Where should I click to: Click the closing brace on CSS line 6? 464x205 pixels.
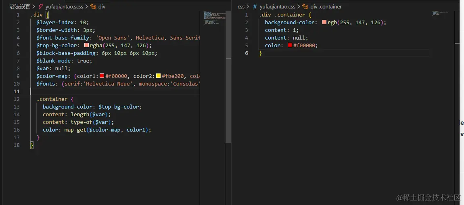[260, 53]
